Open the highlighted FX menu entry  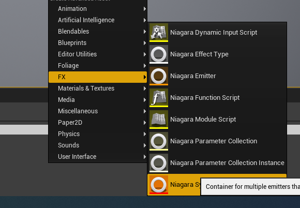pyautogui.click(x=98, y=77)
